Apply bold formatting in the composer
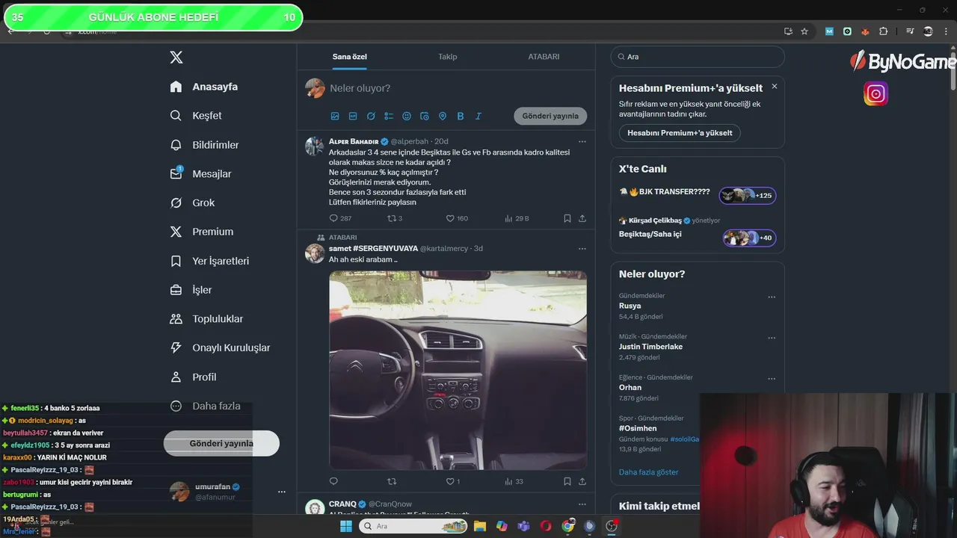This screenshot has height=538, width=957. 461,116
